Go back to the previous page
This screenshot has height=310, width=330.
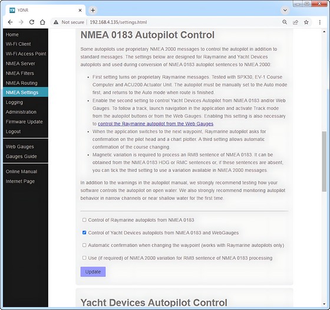pos(10,22)
